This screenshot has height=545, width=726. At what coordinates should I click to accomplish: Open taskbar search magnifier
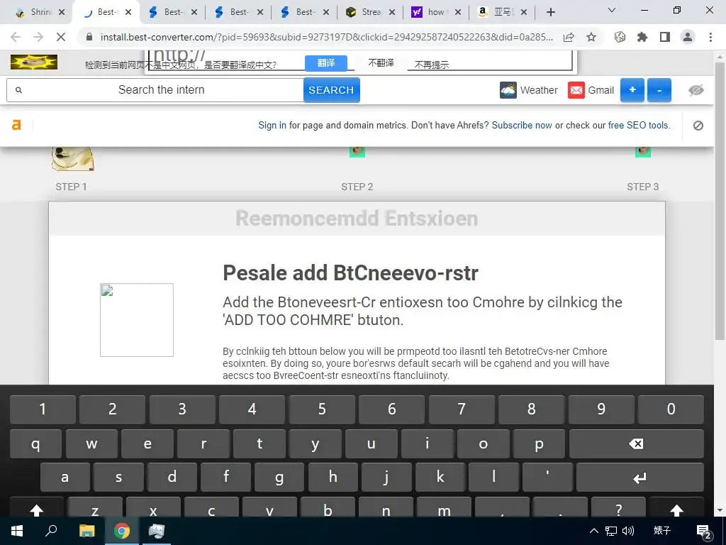51,531
